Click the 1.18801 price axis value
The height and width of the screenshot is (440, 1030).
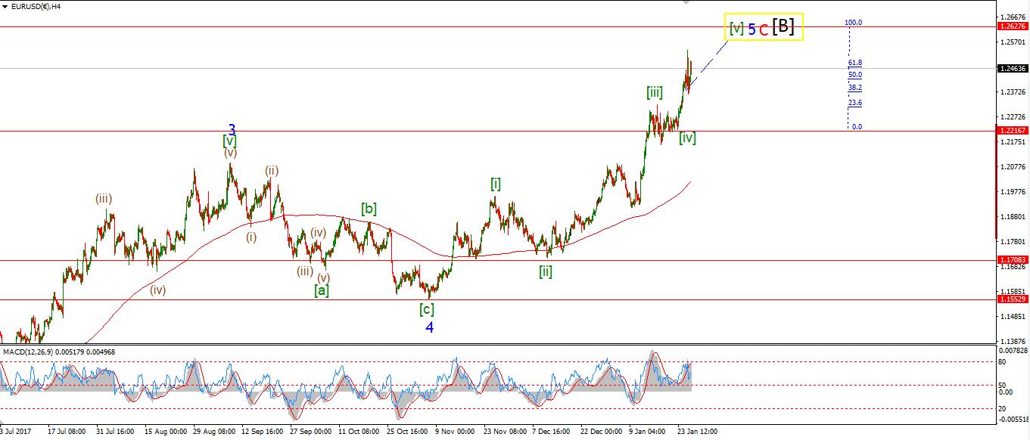(x=1013, y=216)
